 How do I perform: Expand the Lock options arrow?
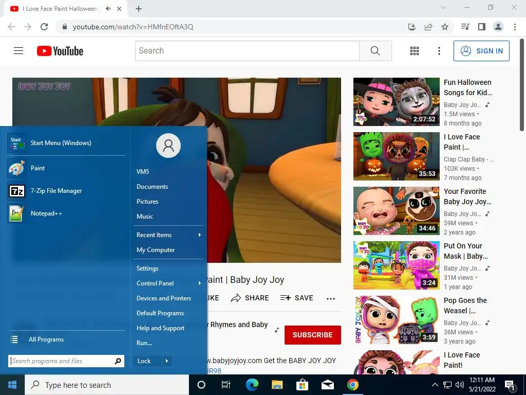[x=167, y=361]
